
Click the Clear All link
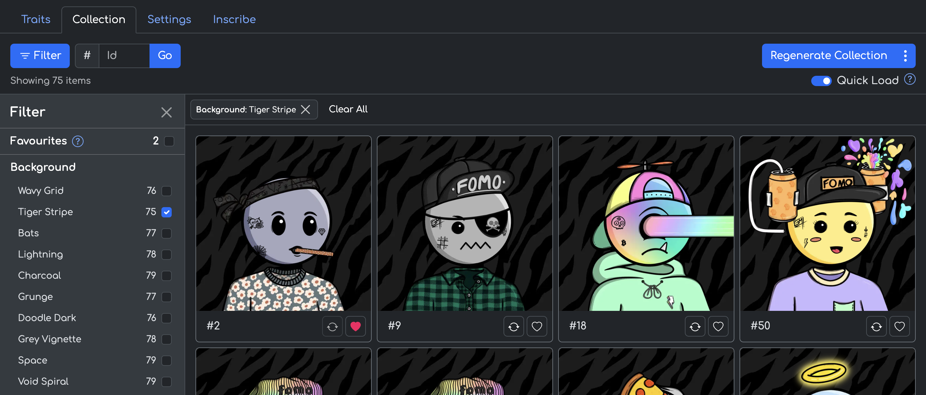click(x=348, y=109)
